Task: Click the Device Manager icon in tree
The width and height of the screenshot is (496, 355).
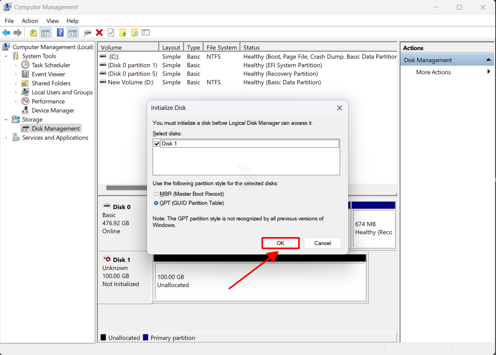Action: [25, 111]
